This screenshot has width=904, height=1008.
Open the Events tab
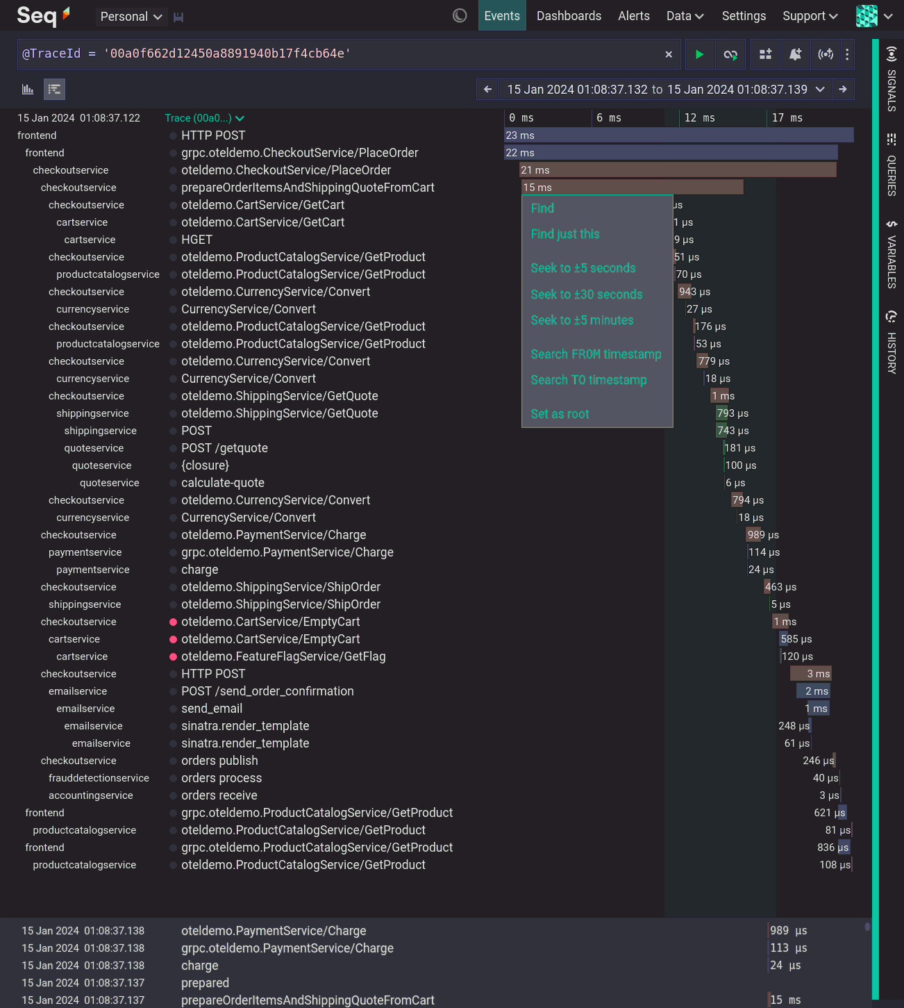coord(502,15)
